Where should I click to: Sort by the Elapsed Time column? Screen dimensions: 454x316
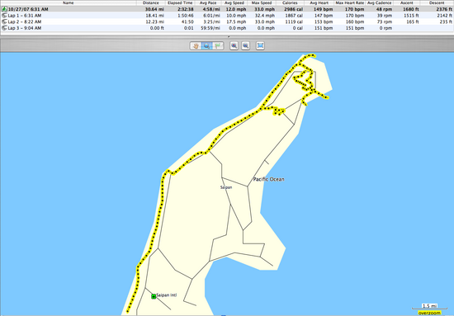click(x=180, y=2)
